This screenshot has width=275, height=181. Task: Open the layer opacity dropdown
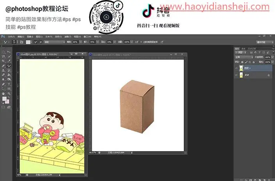pos(273,57)
